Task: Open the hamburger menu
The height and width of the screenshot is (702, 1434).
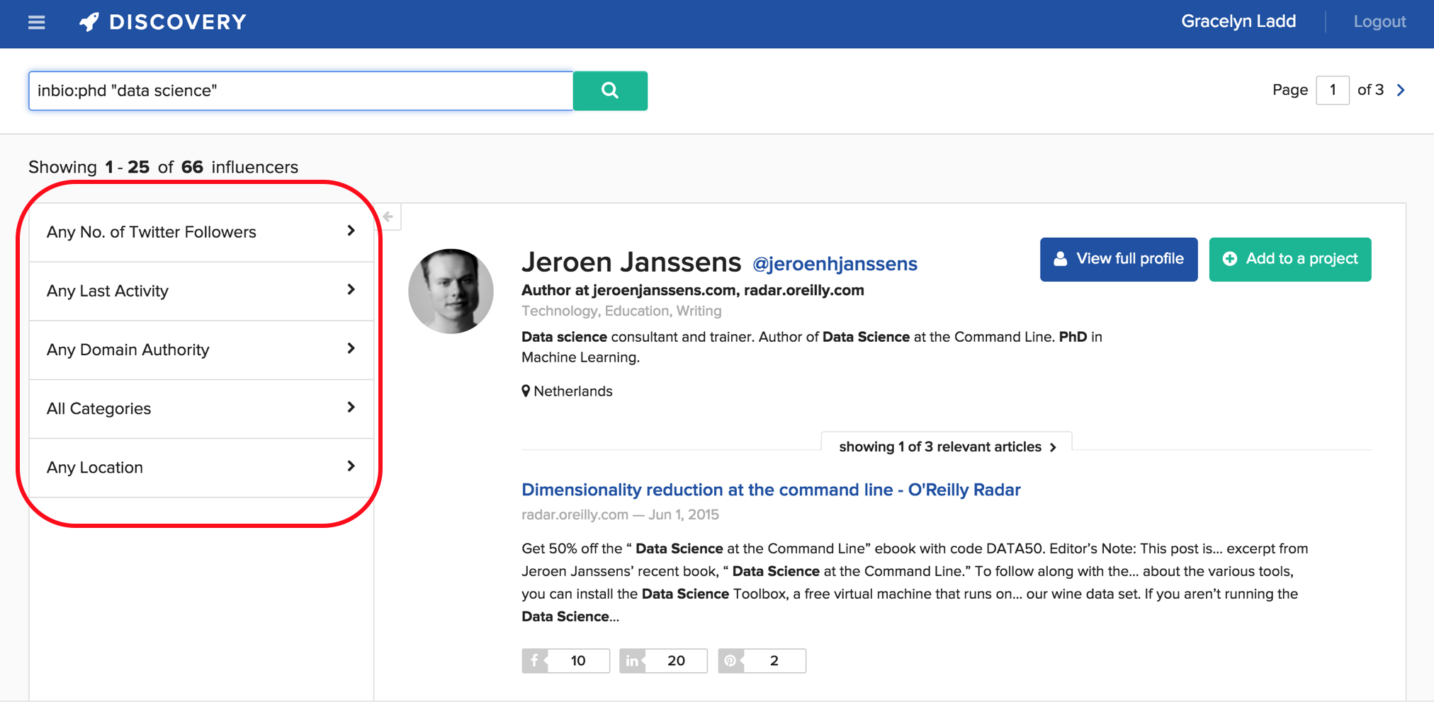Action: click(37, 23)
